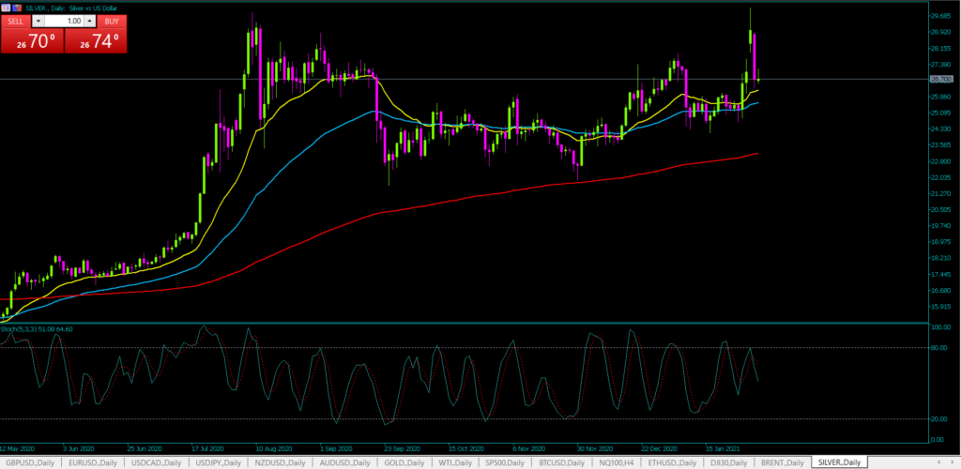
Task: Click the Stoch(5,3,3) indicator label
Action: click(x=38, y=329)
